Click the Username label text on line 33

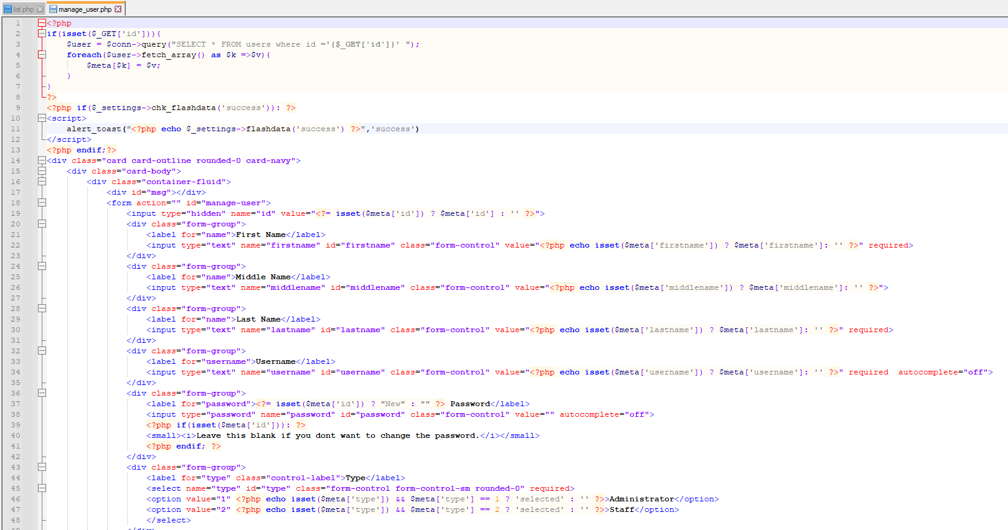[x=275, y=361]
